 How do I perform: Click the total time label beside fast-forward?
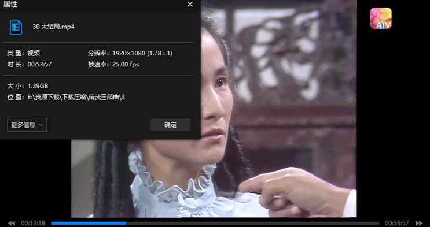pyautogui.click(x=396, y=223)
